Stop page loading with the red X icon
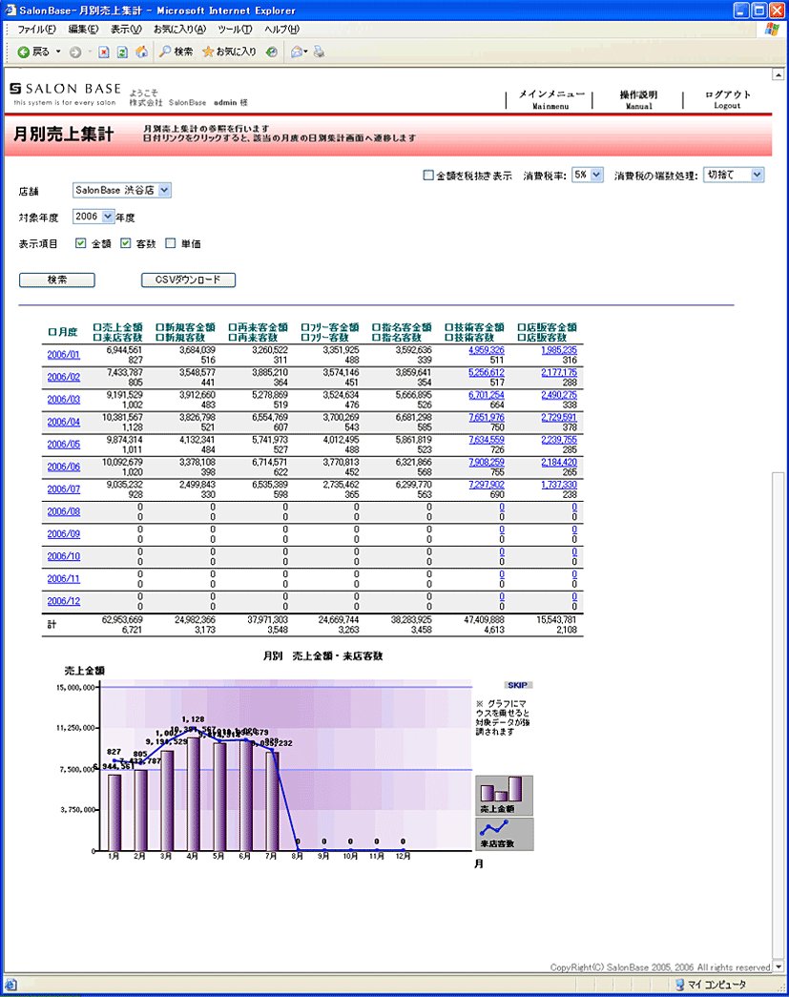Image resolution: width=789 pixels, height=997 pixels. tap(104, 52)
